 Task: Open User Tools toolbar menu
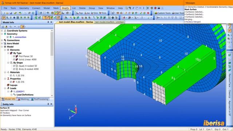coord(178,13)
